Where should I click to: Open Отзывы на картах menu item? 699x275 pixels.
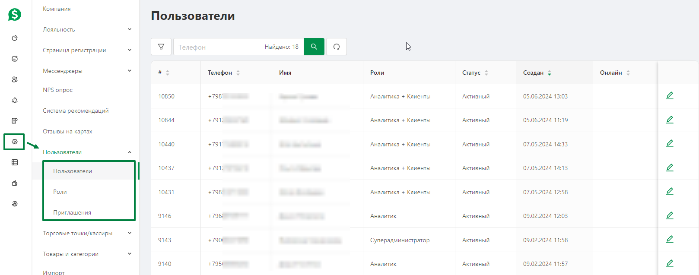pos(67,131)
